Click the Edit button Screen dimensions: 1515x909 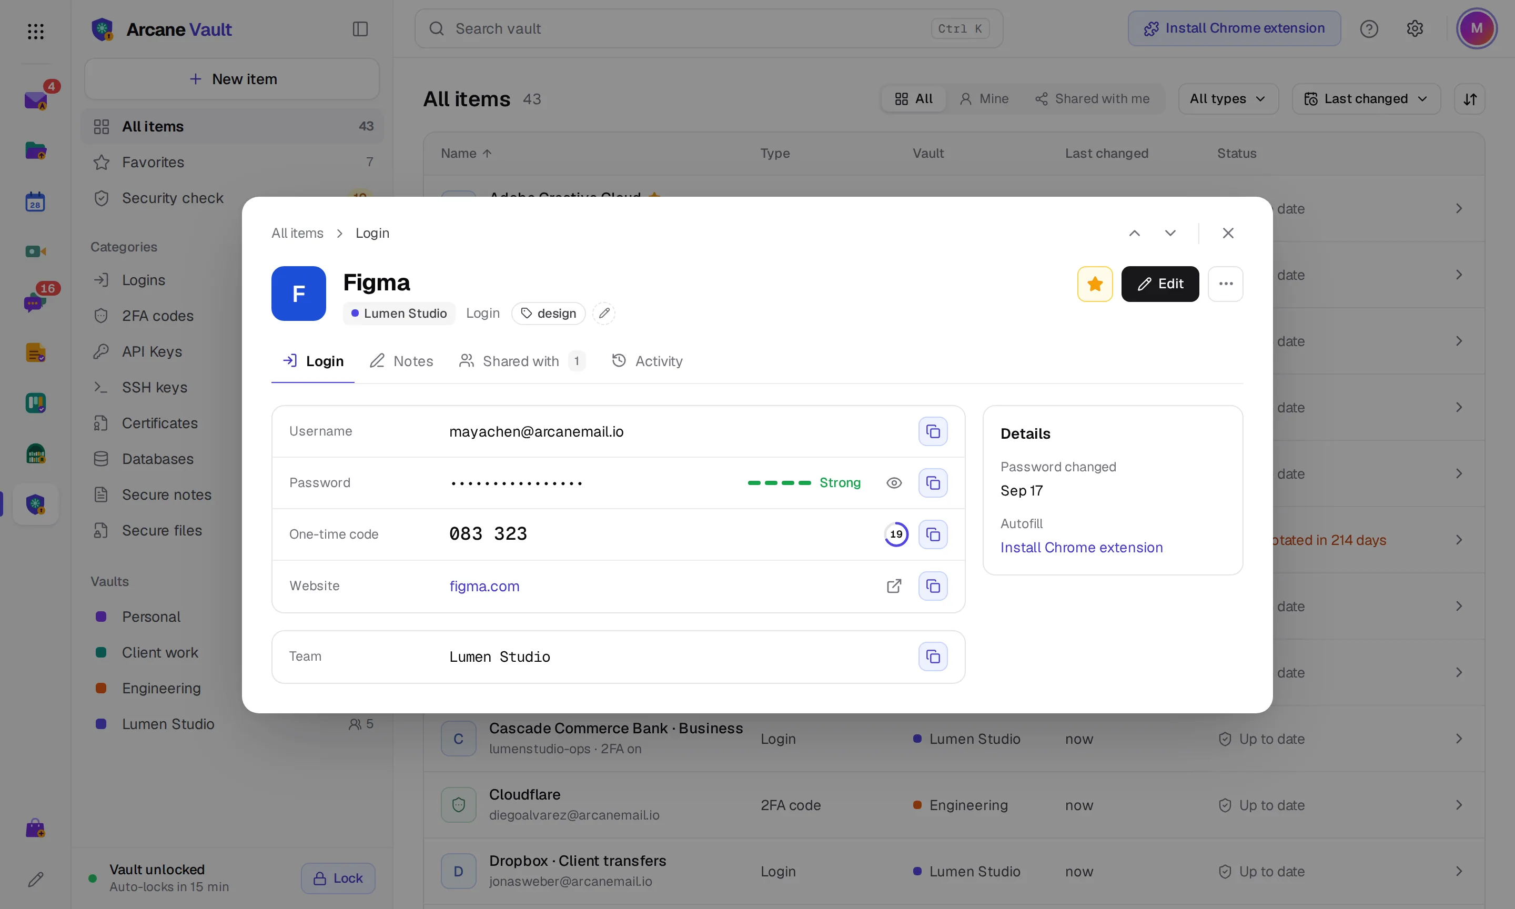1160,284
